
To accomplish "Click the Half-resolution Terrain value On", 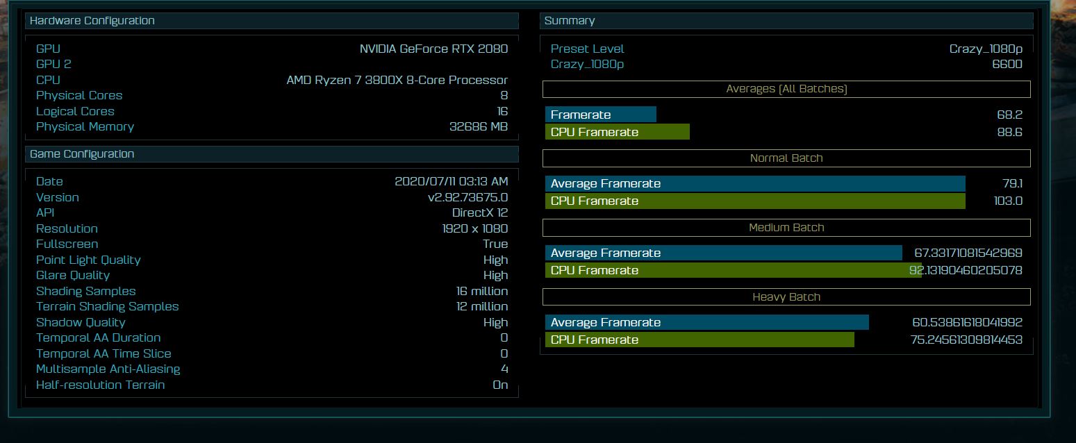I will point(500,385).
